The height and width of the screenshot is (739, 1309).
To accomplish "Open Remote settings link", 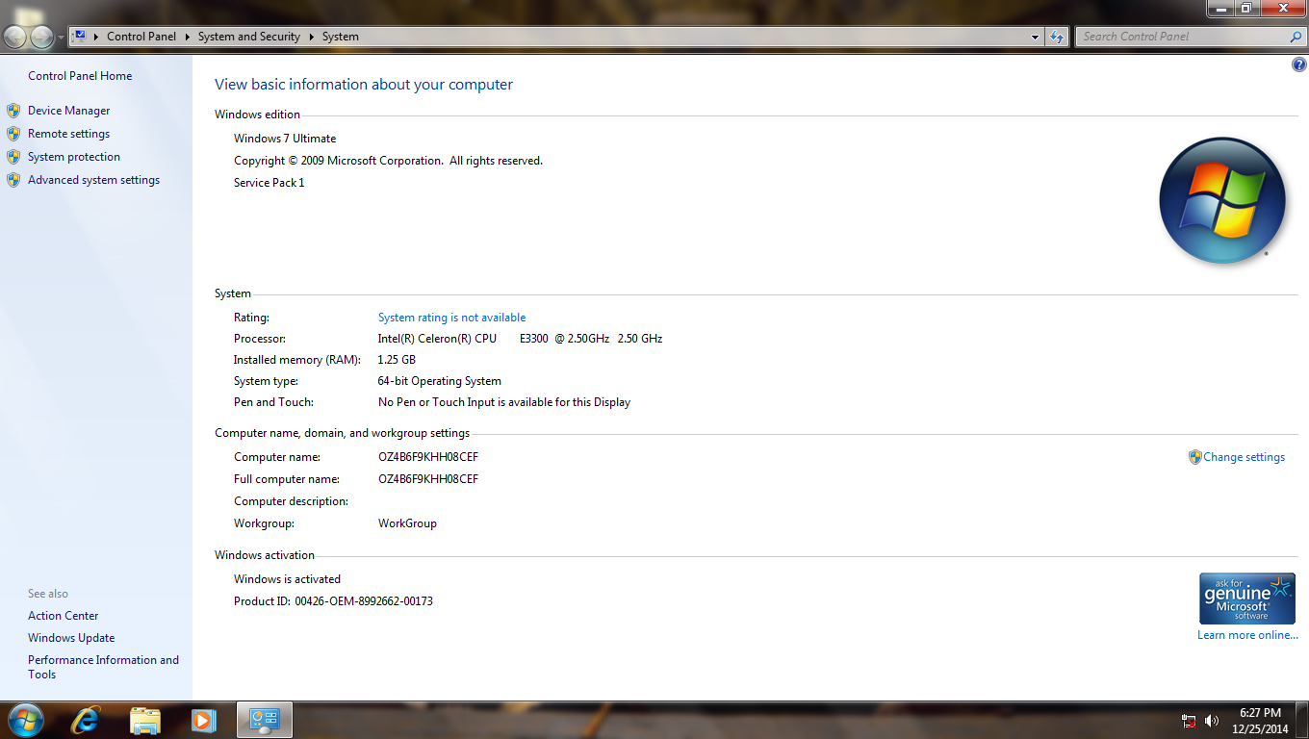I will point(68,134).
